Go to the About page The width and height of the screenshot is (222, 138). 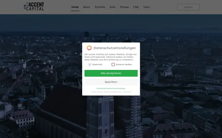pyautogui.click(x=87, y=7)
